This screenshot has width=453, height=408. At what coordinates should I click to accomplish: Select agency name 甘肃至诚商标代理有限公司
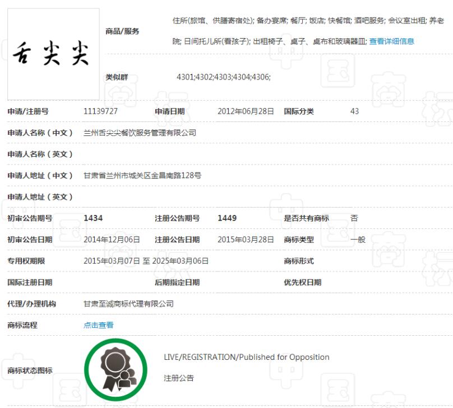(128, 304)
